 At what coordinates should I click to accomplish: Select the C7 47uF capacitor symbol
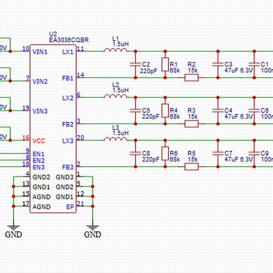(218, 153)
